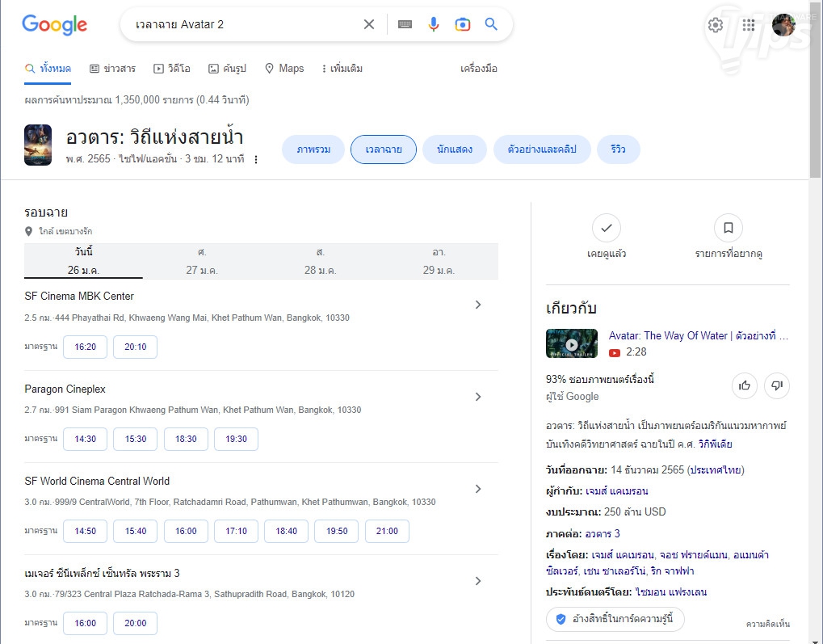The width and height of the screenshot is (823, 644).
Task: Open Google apps grid menu
Action: click(749, 25)
